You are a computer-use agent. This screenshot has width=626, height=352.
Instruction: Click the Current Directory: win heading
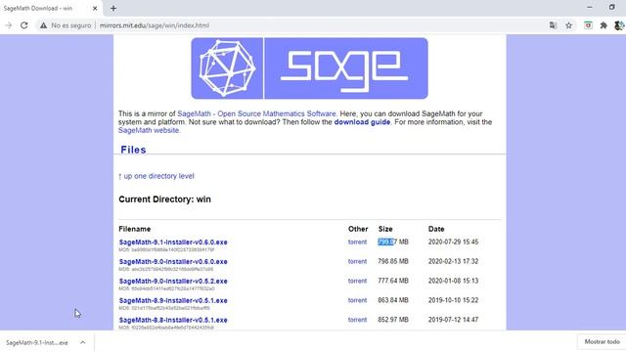tap(164, 199)
